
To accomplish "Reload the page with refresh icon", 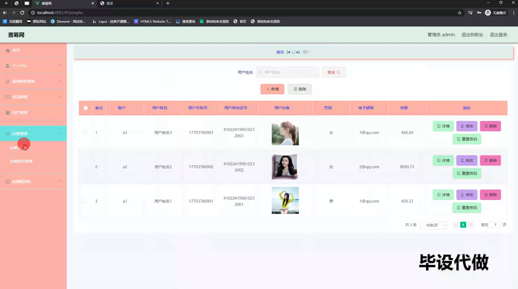I will [22, 13].
